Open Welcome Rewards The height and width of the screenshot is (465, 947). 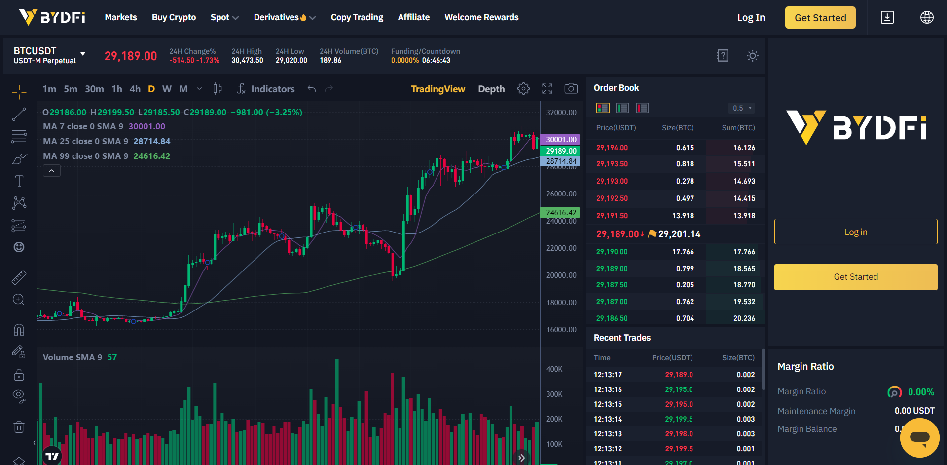click(x=481, y=17)
